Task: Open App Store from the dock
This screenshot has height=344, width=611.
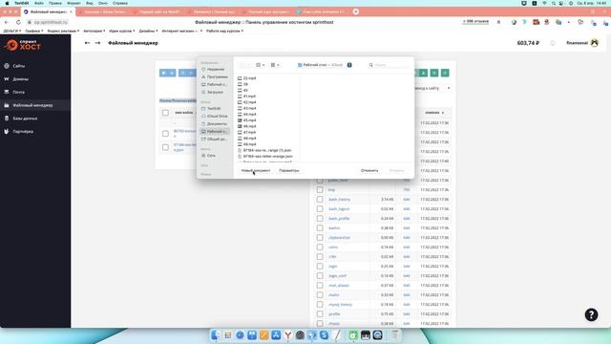Action: (x=276, y=335)
